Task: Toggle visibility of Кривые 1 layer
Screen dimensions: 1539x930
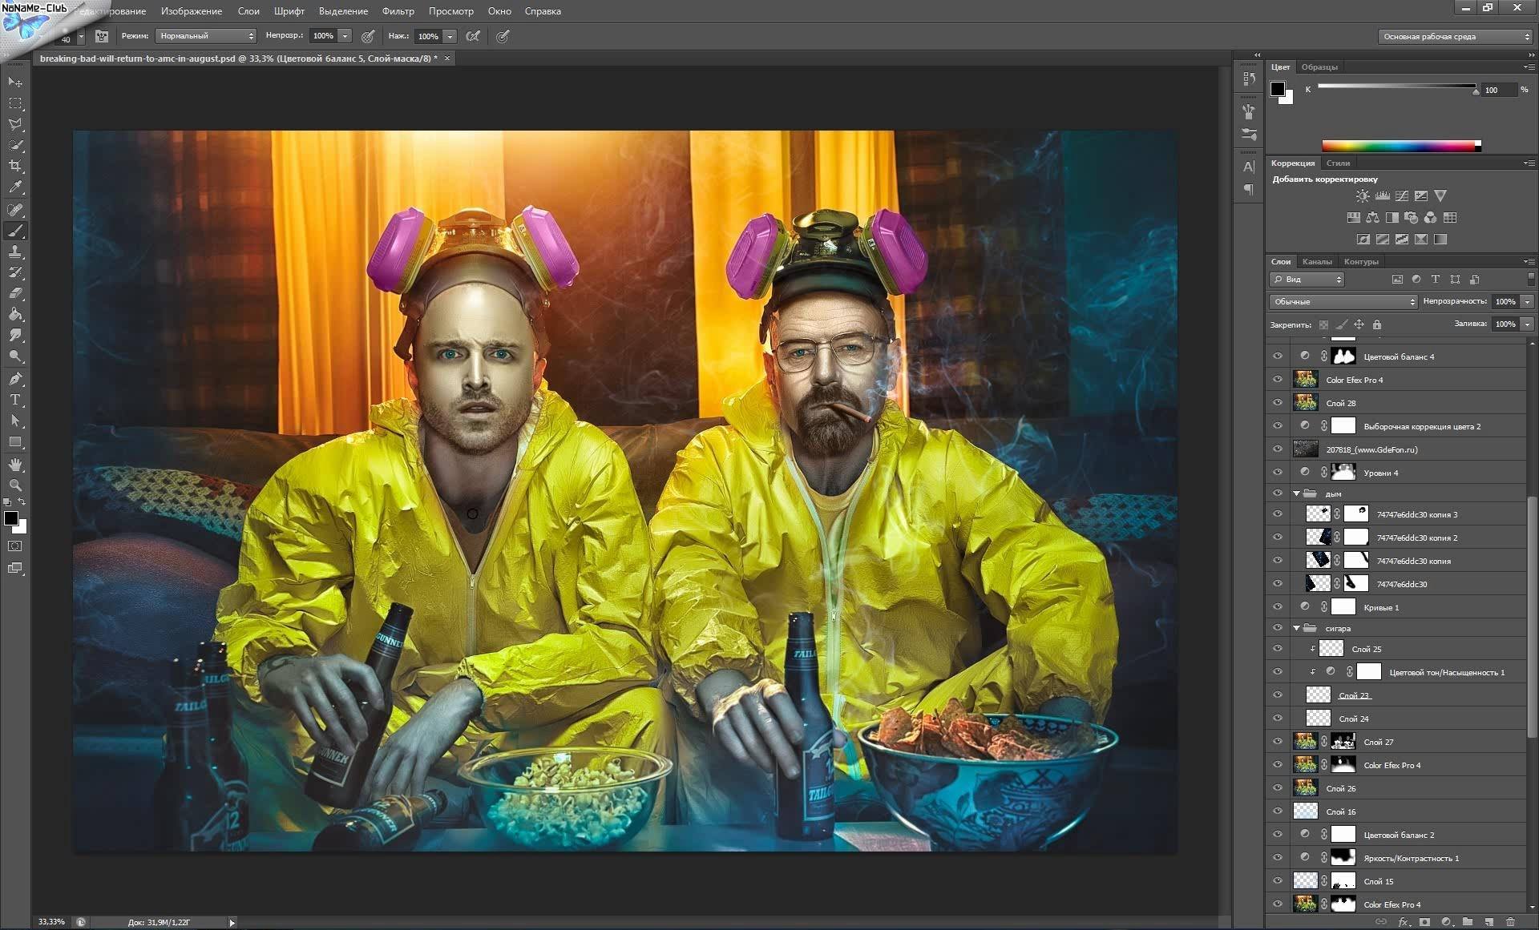Action: pos(1278,607)
